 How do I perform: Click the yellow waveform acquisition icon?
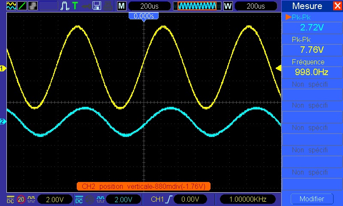11,6
